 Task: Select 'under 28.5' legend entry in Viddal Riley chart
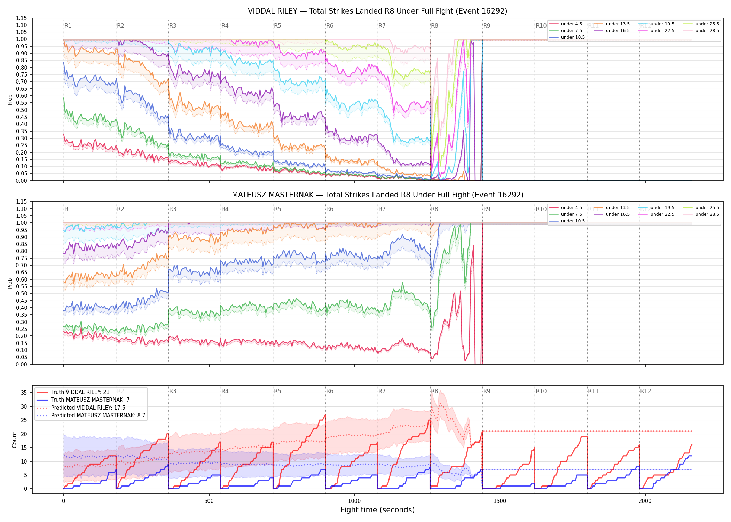pyautogui.click(x=701, y=31)
